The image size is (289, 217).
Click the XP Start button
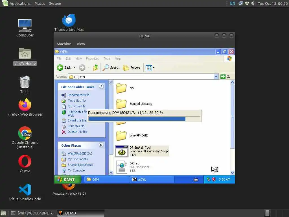click(x=67, y=179)
